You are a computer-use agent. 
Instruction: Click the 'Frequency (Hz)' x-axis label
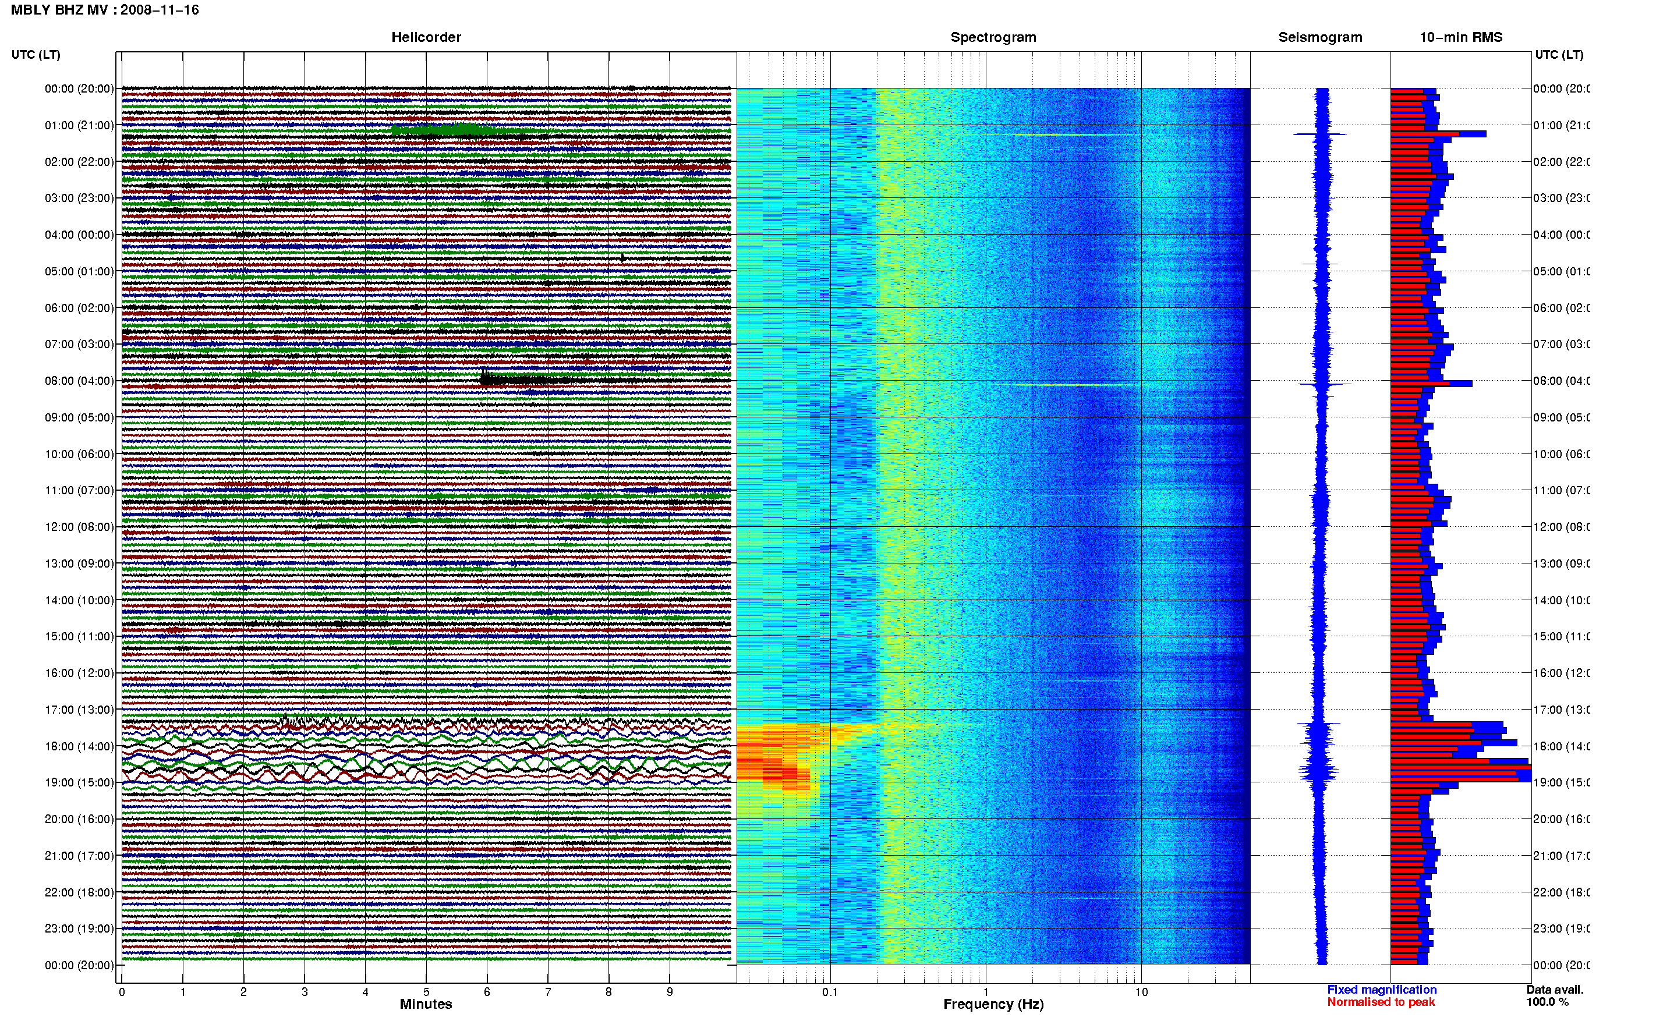point(993,1005)
